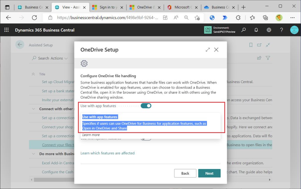Collapse the Connect with other group
The width and height of the screenshot is (301, 189).
tap(34, 109)
